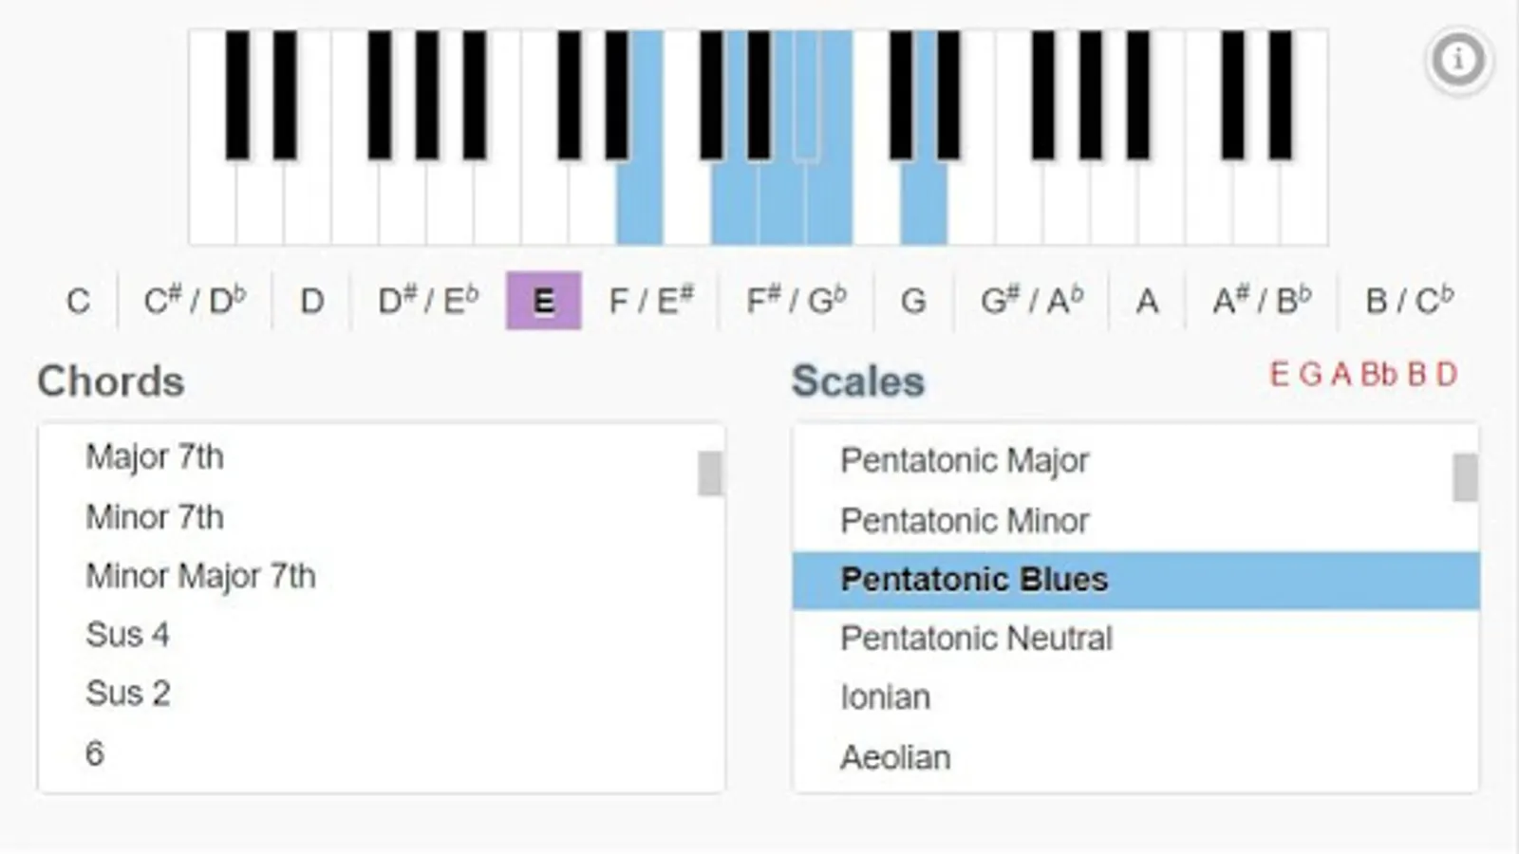Select the Pentatonic Minor scale

pyautogui.click(x=964, y=521)
